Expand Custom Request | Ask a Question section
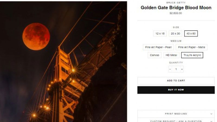217x122 pixels. click(176, 120)
